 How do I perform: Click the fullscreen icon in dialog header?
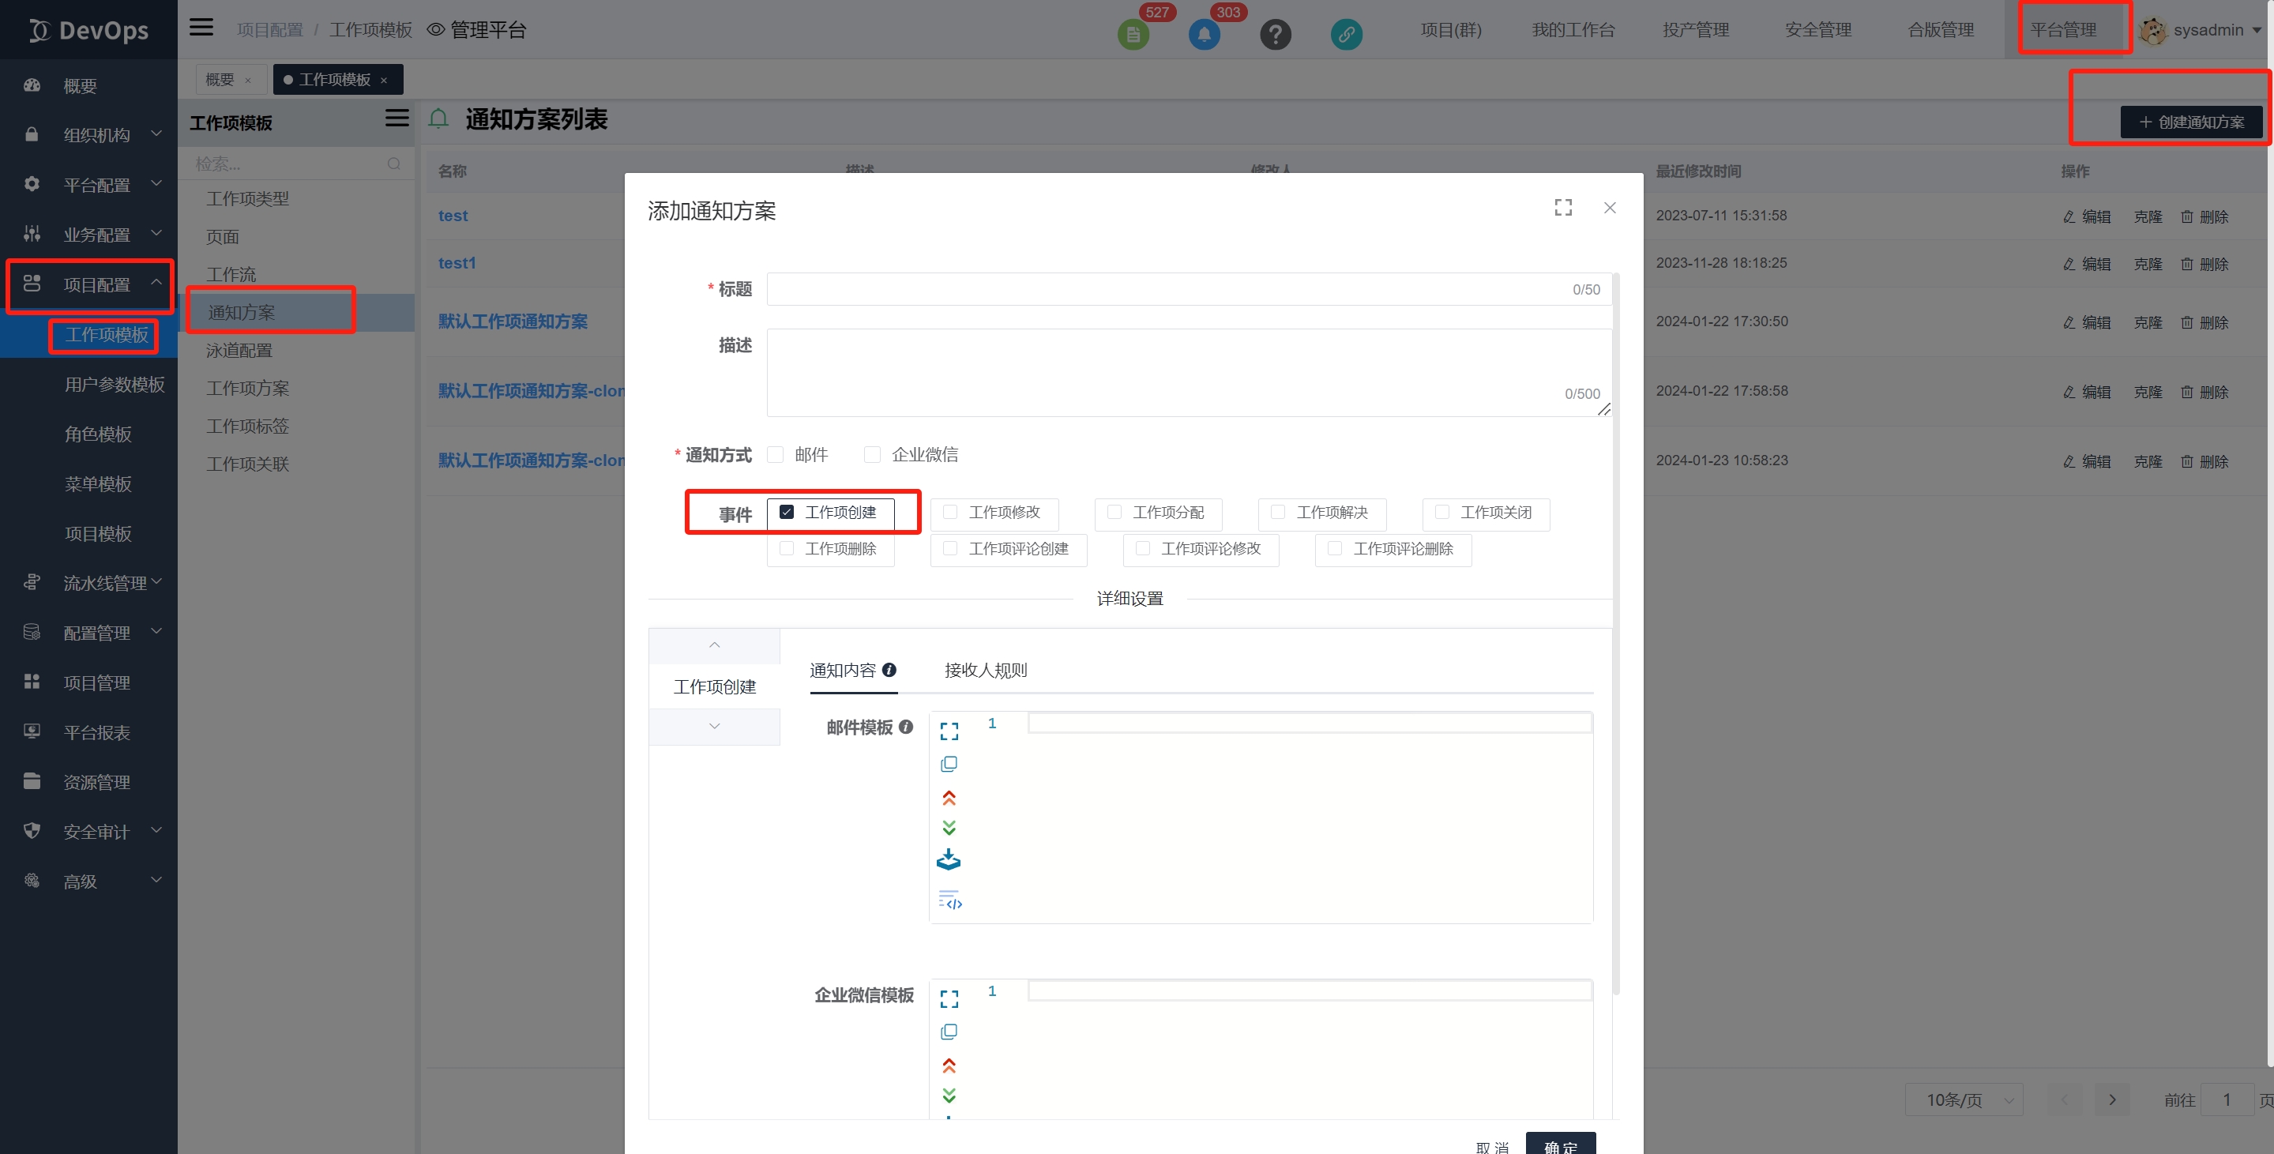(x=1562, y=208)
